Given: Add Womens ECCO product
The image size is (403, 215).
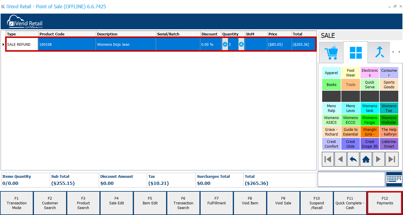Looking at the screenshot, I should click(350, 120).
